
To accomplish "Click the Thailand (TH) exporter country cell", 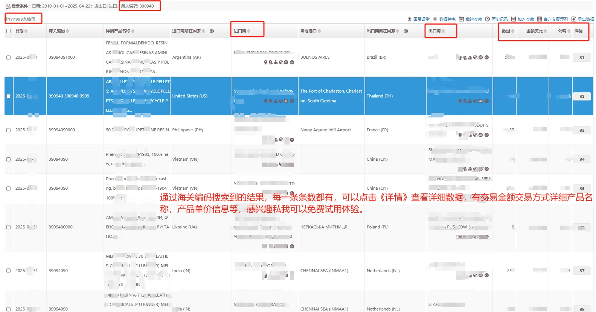I will coord(380,96).
